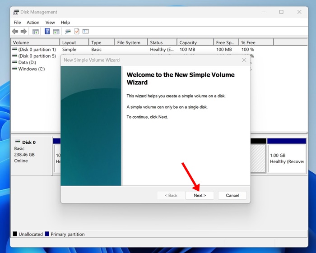
Task: Close the New Simple Volume Wizard dialog
Action: coord(244,60)
